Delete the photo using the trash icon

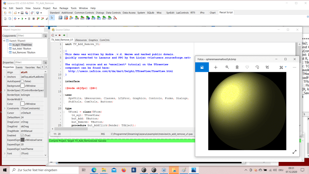237,67
